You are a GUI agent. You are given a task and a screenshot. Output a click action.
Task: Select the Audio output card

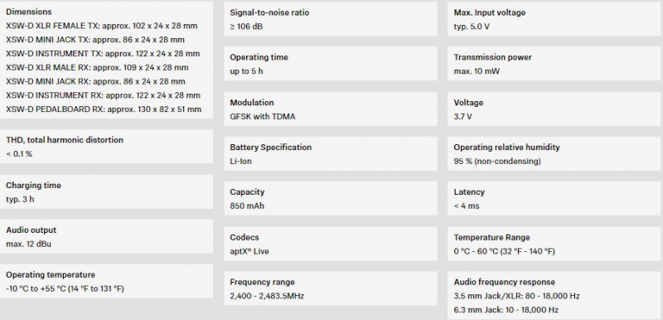point(107,236)
